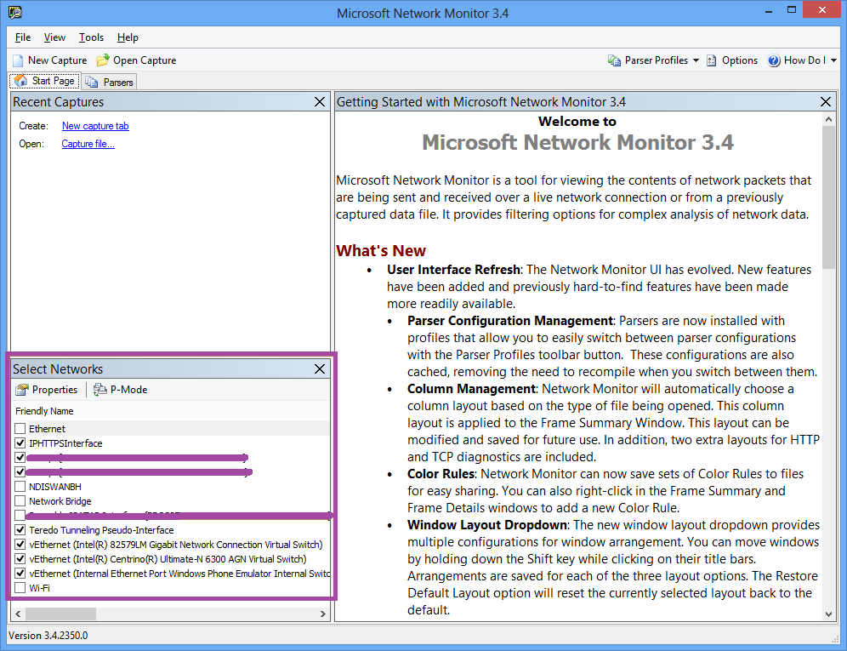This screenshot has height=651, width=847.
Task: Click the Select Networks horizontal scrollbar thumb
Action: point(60,614)
